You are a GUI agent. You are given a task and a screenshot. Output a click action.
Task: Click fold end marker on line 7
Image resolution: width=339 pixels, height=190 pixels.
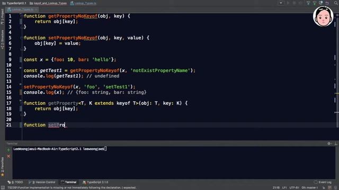click(22, 49)
